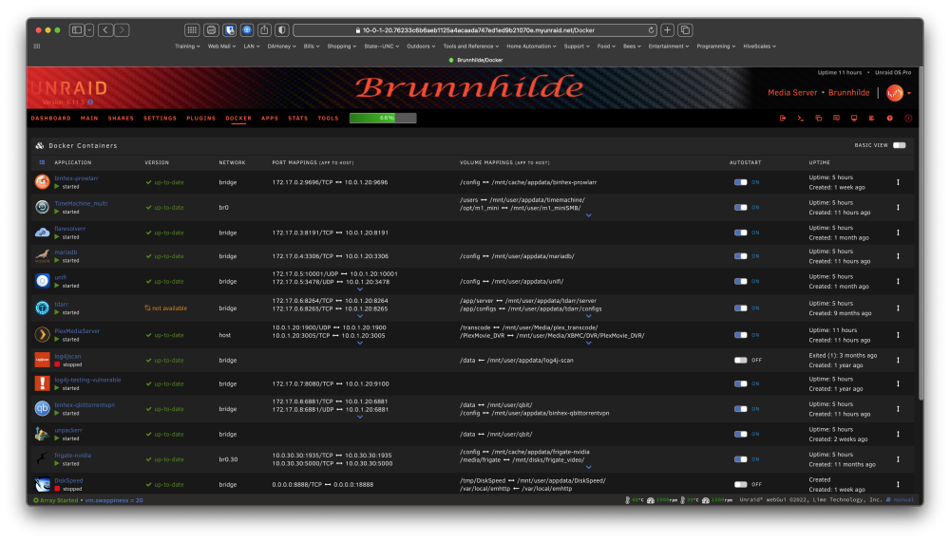Viewport: 950px width, 541px height.
Task: Click the green 68% array usage bar
Action: pyautogui.click(x=383, y=118)
